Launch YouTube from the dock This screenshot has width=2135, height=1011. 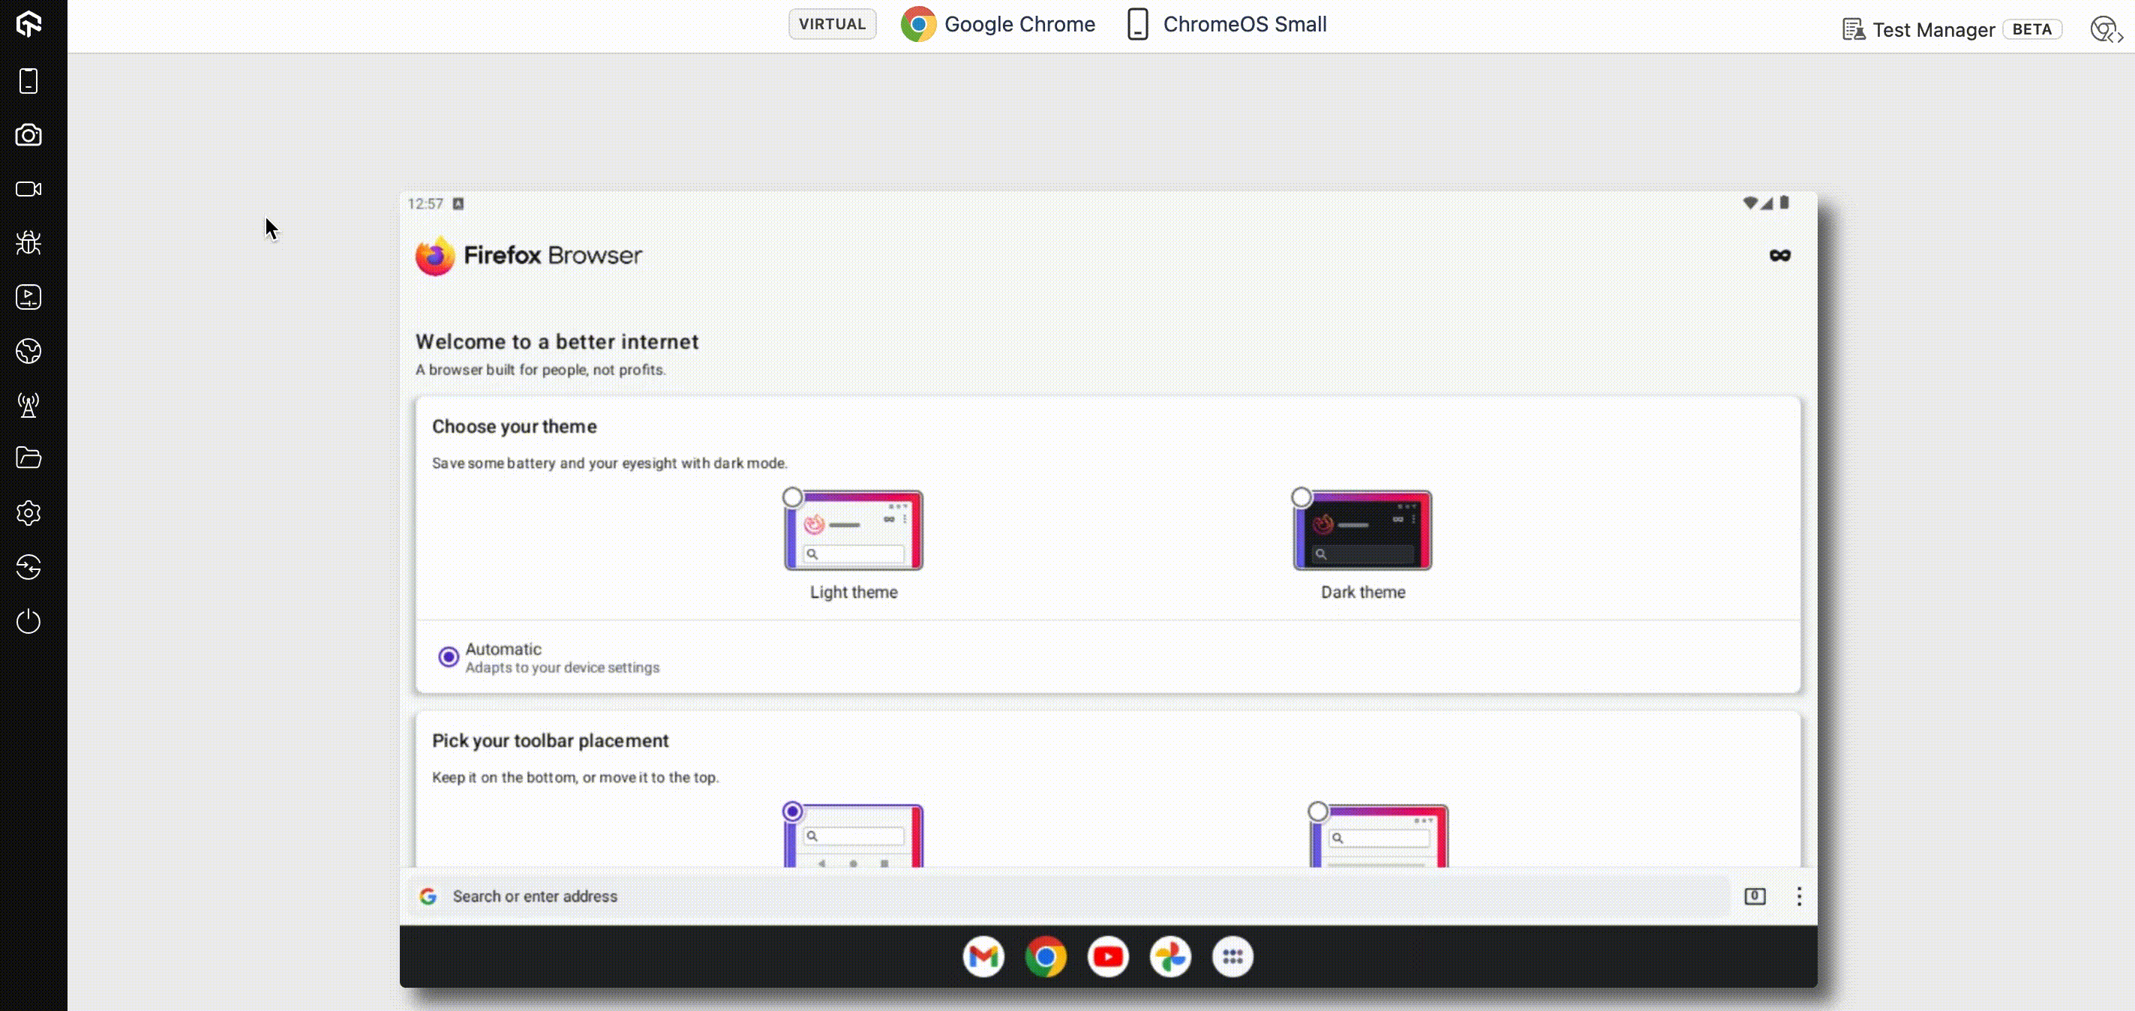pos(1107,957)
